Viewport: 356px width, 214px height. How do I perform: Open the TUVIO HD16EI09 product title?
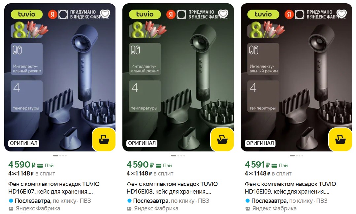290,188
